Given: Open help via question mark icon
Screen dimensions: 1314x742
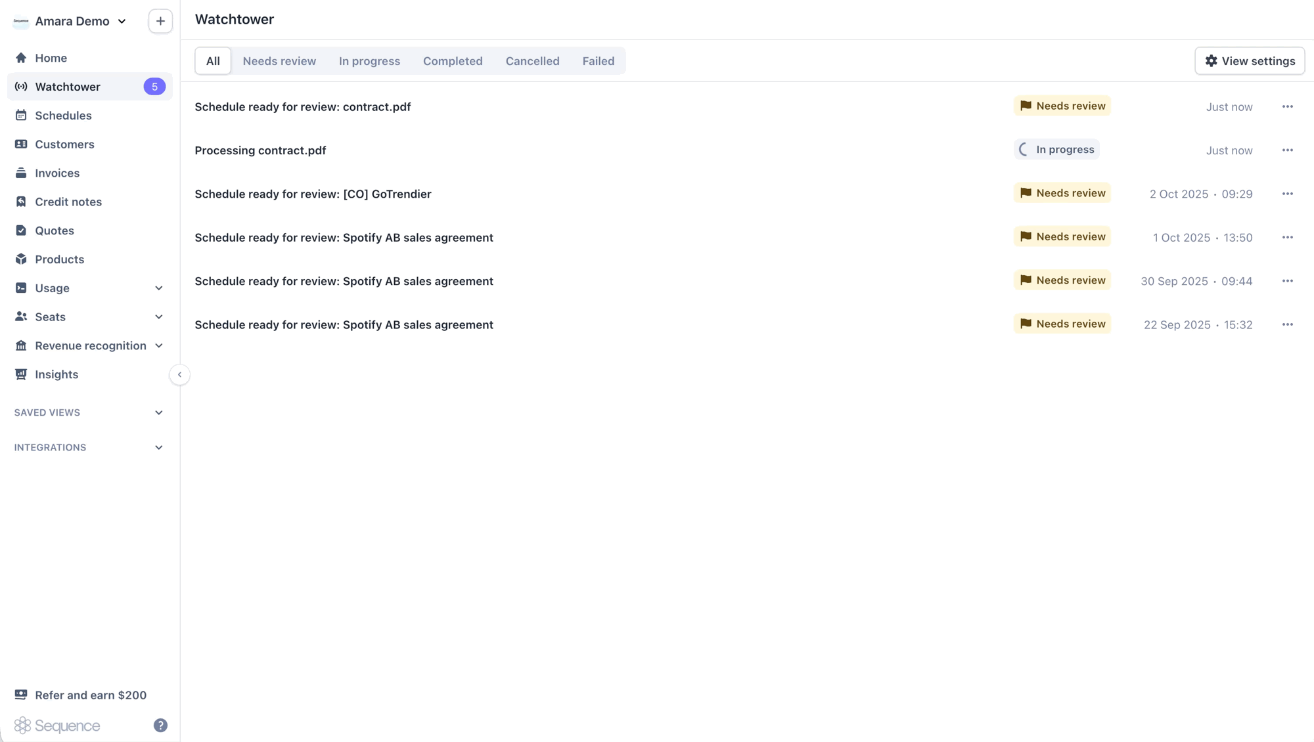Looking at the screenshot, I should (x=160, y=725).
